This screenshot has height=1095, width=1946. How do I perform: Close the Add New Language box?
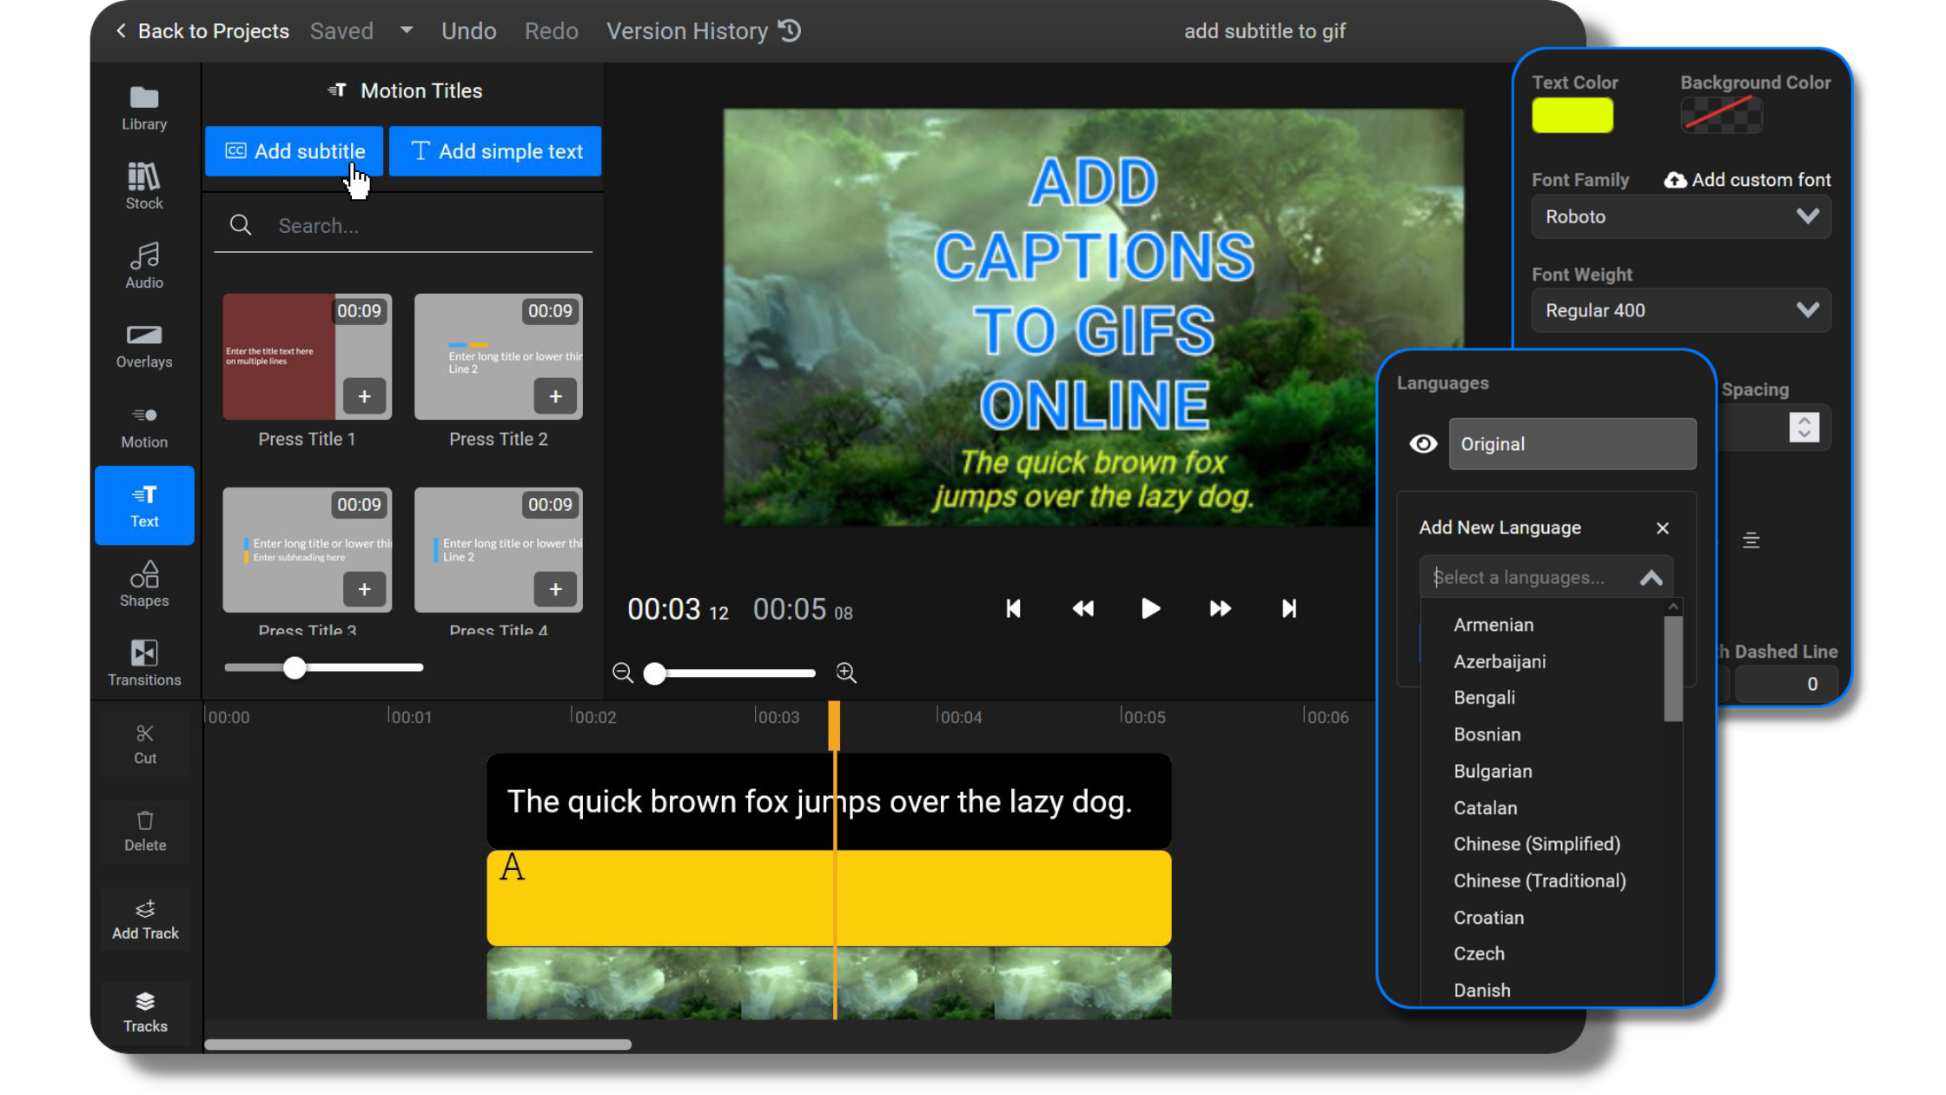point(1662,528)
